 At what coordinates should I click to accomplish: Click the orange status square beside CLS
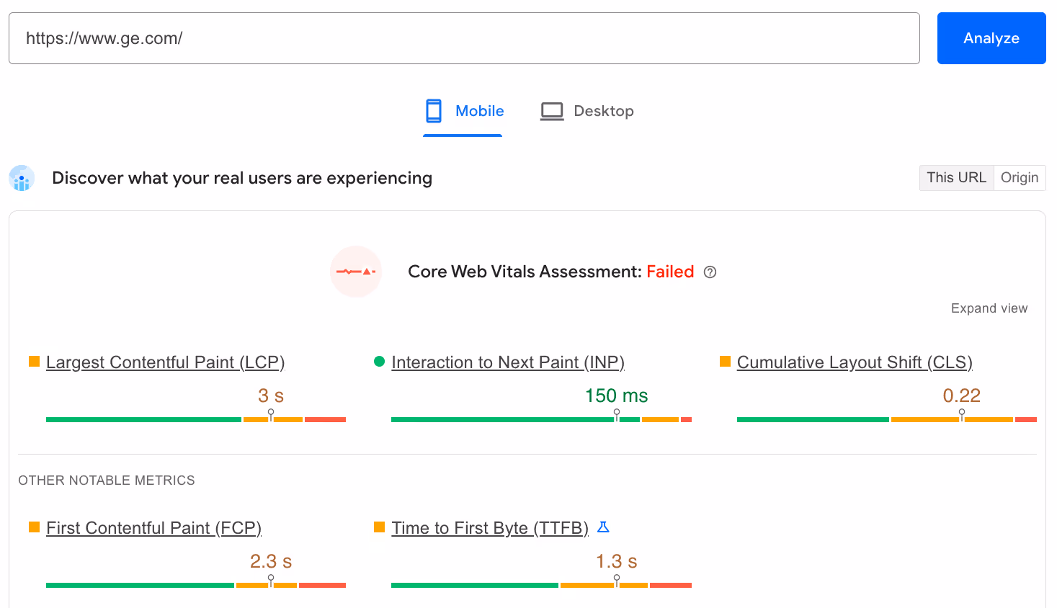(x=724, y=362)
